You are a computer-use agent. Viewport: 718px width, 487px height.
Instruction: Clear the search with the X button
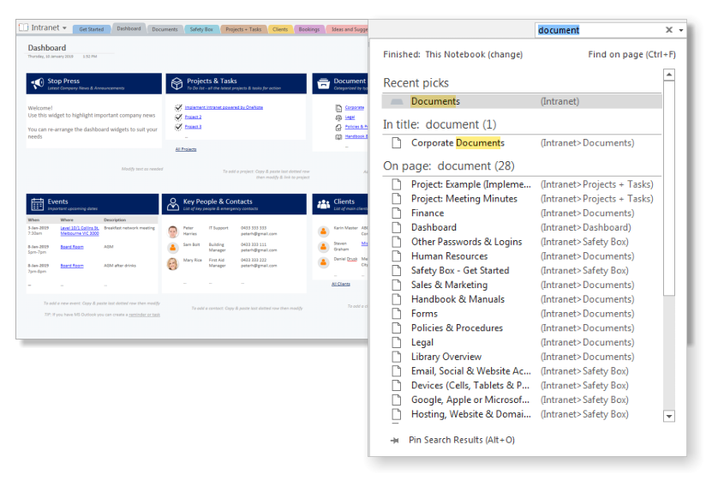click(668, 30)
